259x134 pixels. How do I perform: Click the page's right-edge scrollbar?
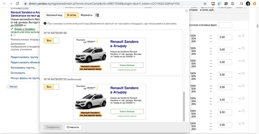point(257,26)
